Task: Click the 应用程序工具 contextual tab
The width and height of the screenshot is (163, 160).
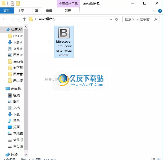Action: coord(68,4)
